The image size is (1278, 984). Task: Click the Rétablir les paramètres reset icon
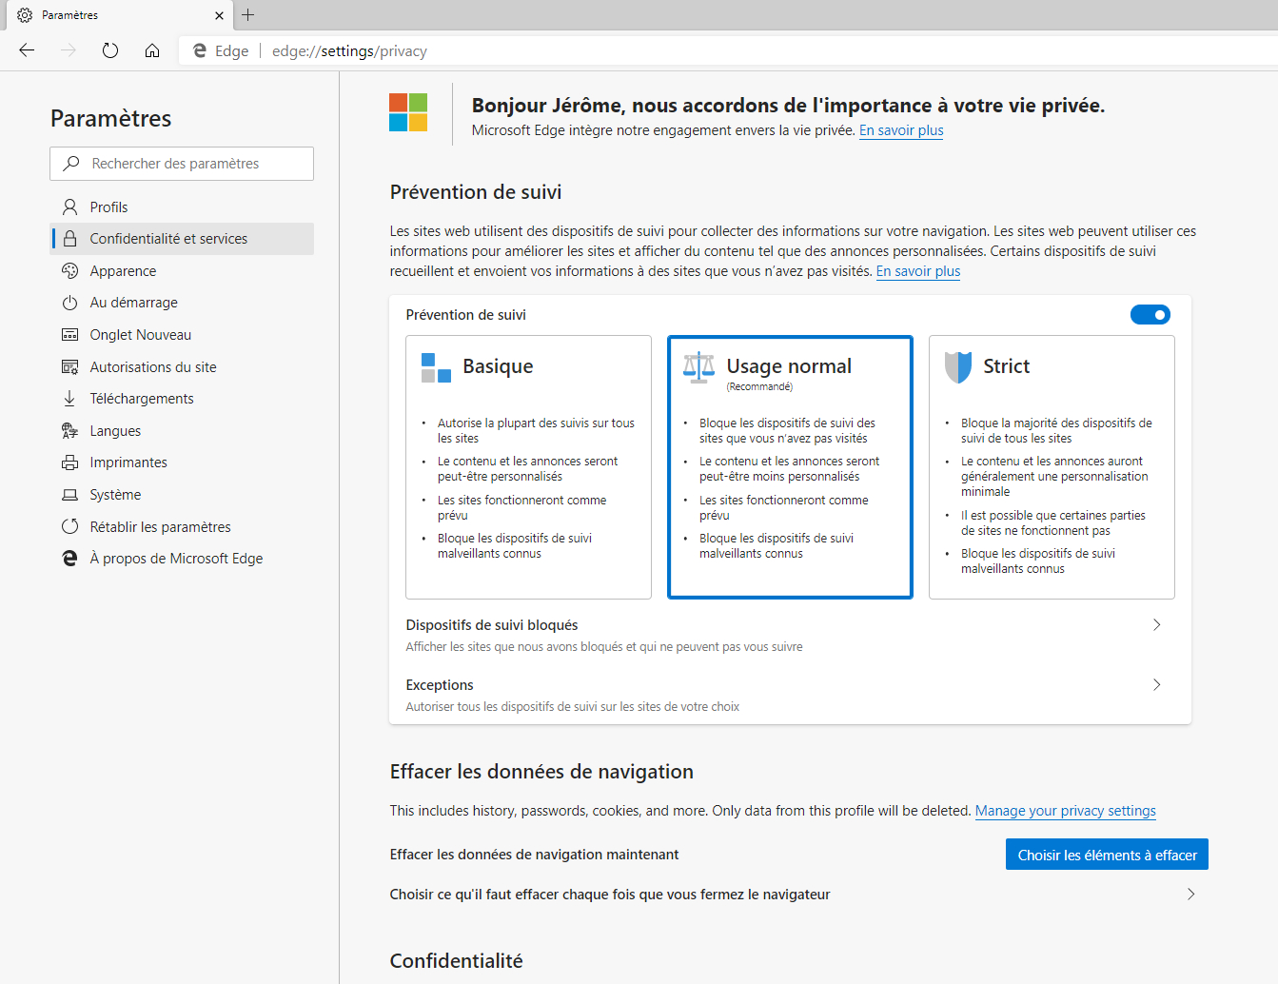click(x=69, y=526)
